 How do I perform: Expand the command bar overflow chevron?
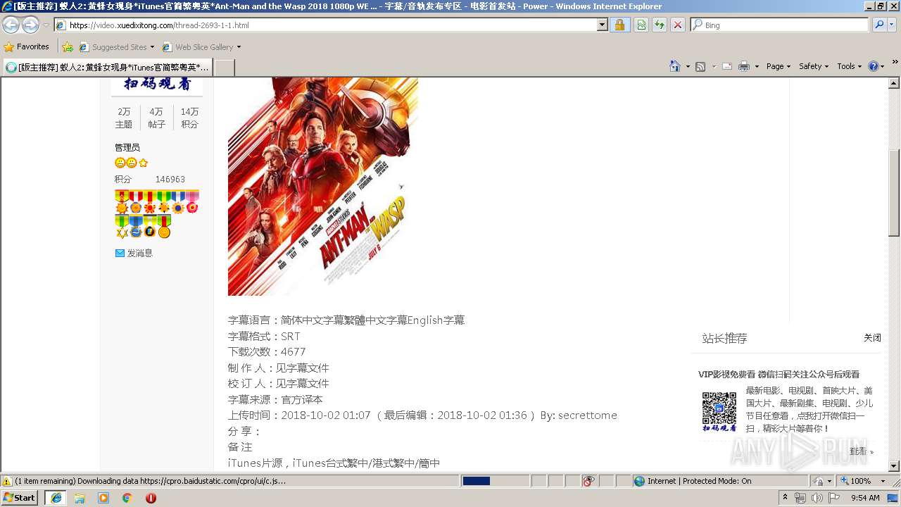coord(895,61)
